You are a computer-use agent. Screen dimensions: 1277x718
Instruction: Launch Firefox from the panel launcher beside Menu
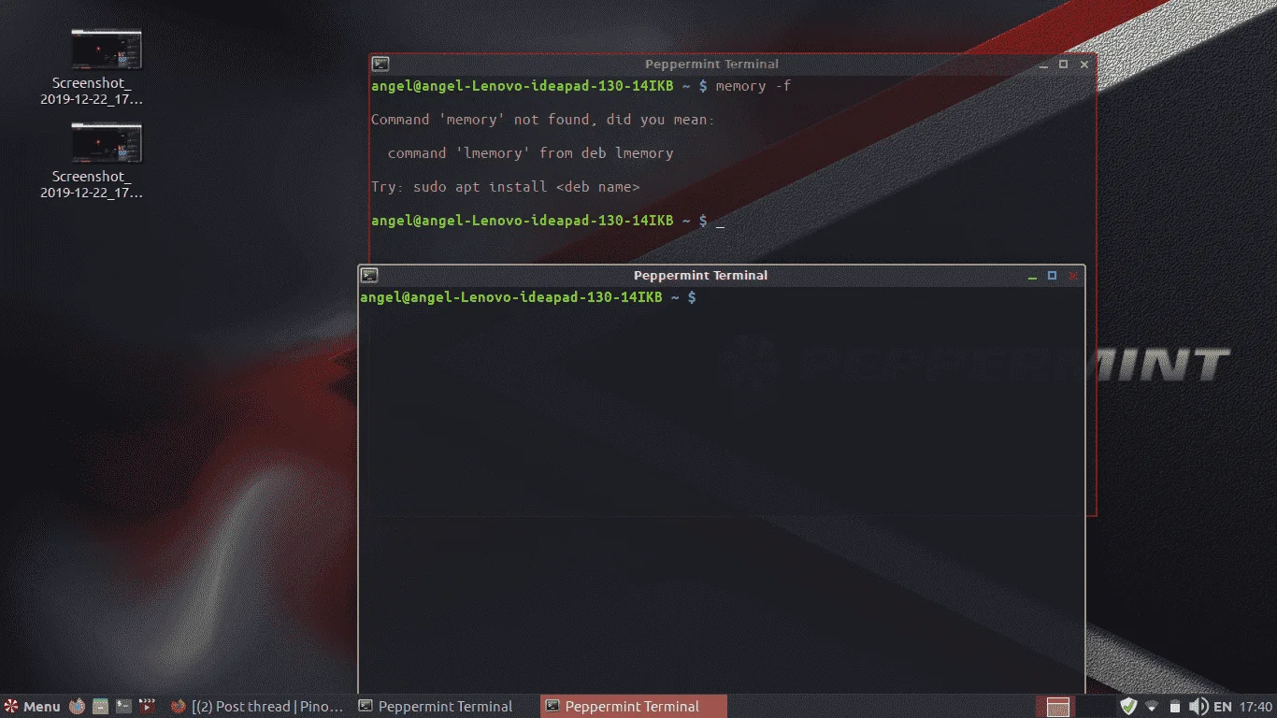point(78,706)
